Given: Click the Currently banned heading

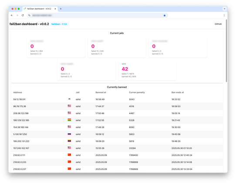Looking at the screenshot, I should pyautogui.click(x=117, y=87).
